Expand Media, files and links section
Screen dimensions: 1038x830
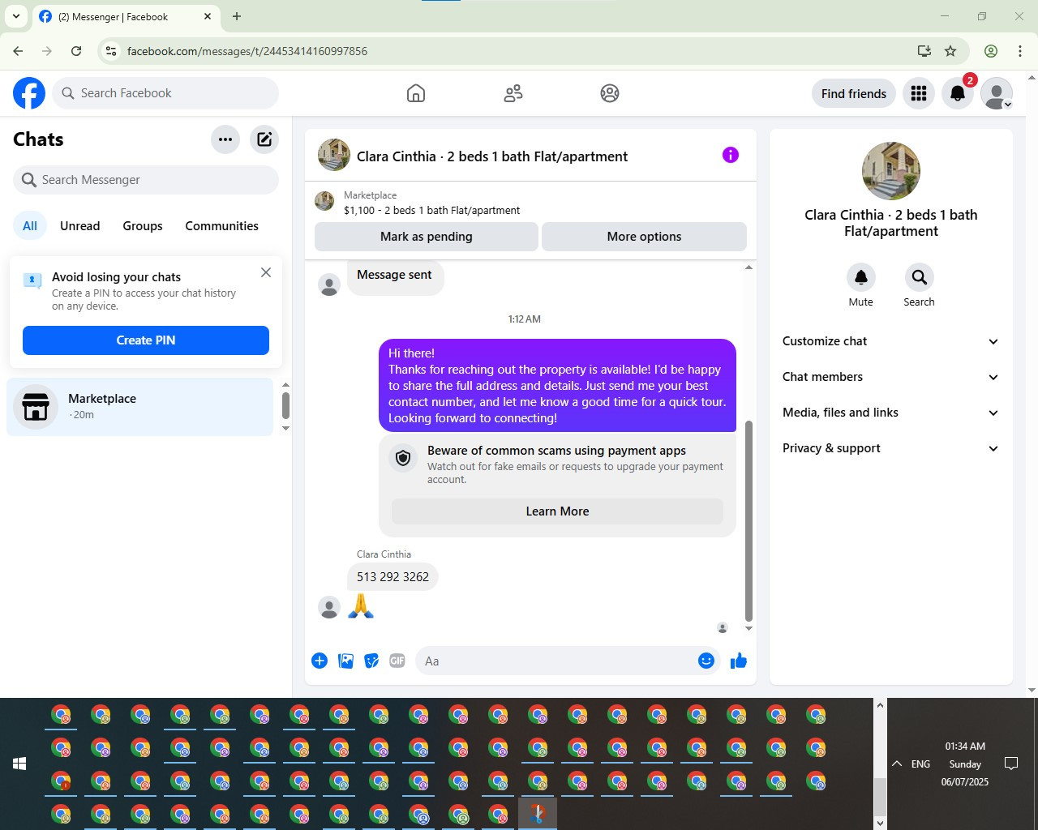[x=891, y=413]
